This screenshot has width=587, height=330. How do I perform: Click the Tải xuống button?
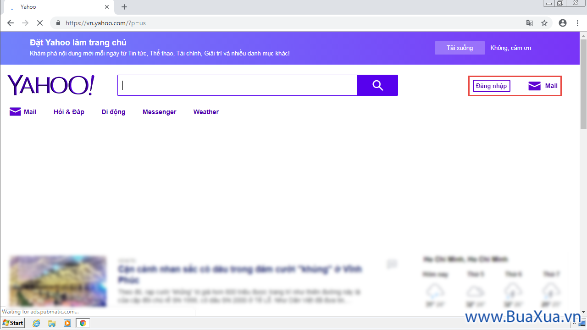460,48
